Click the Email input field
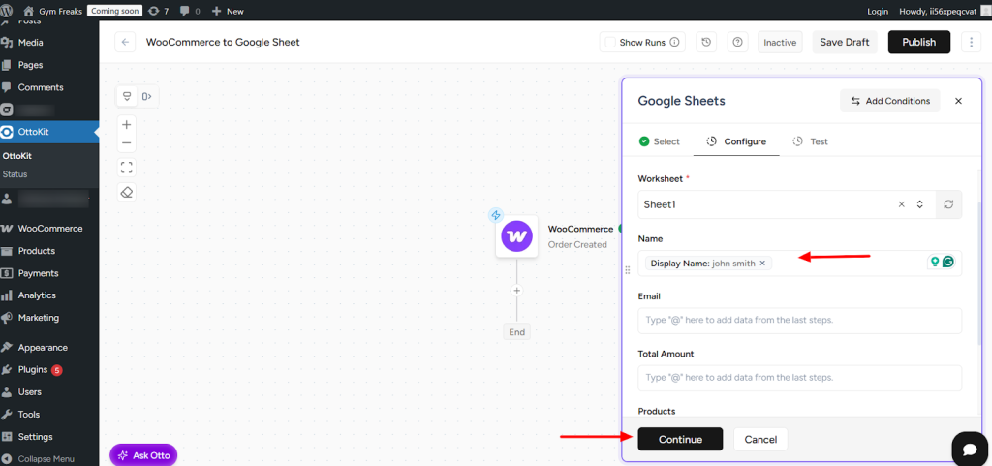 (799, 321)
